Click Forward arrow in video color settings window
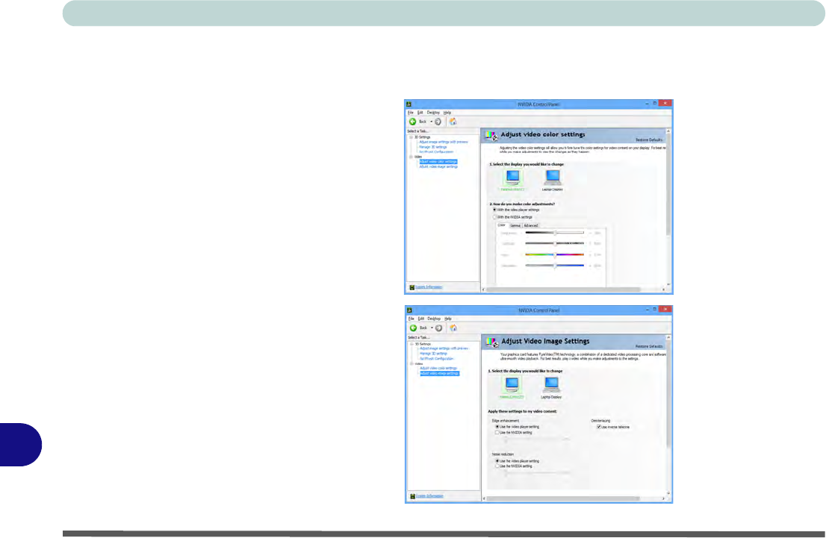This screenshot has width=826, height=538. (438, 122)
